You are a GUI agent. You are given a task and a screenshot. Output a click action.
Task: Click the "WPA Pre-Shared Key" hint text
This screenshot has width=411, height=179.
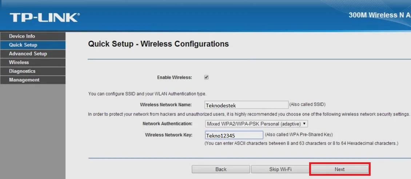point(299,135)
